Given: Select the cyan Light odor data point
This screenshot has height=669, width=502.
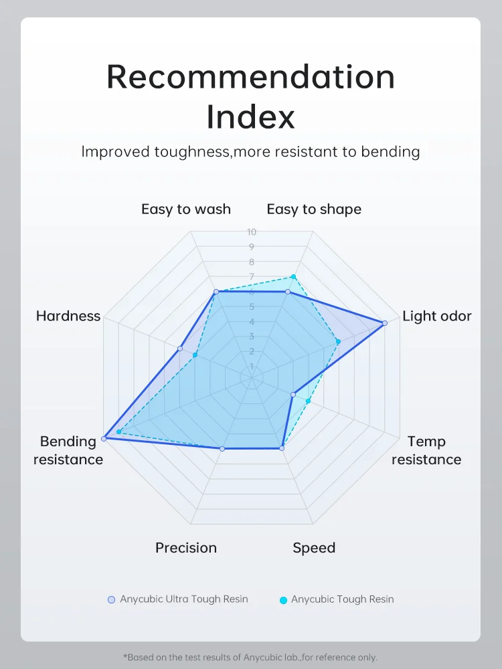Looking at the screenshot, I should pos(338,341).
